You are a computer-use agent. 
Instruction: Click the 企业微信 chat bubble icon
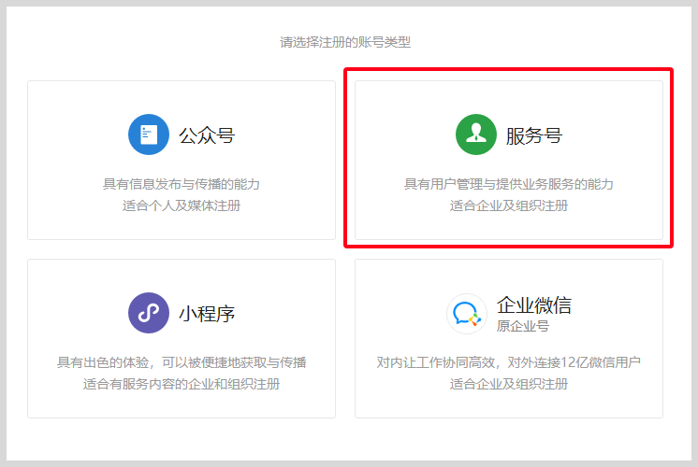point(467,314)
